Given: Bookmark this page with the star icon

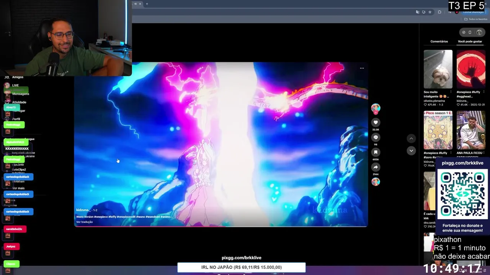Looking at the screenshot, I should click(x=430, y=12).
